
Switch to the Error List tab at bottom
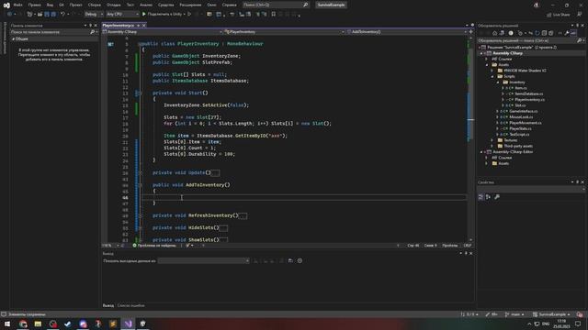(x=130, y=305)
